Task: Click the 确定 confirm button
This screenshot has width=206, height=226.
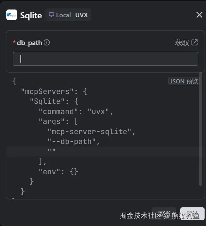Action: (192, 214)
